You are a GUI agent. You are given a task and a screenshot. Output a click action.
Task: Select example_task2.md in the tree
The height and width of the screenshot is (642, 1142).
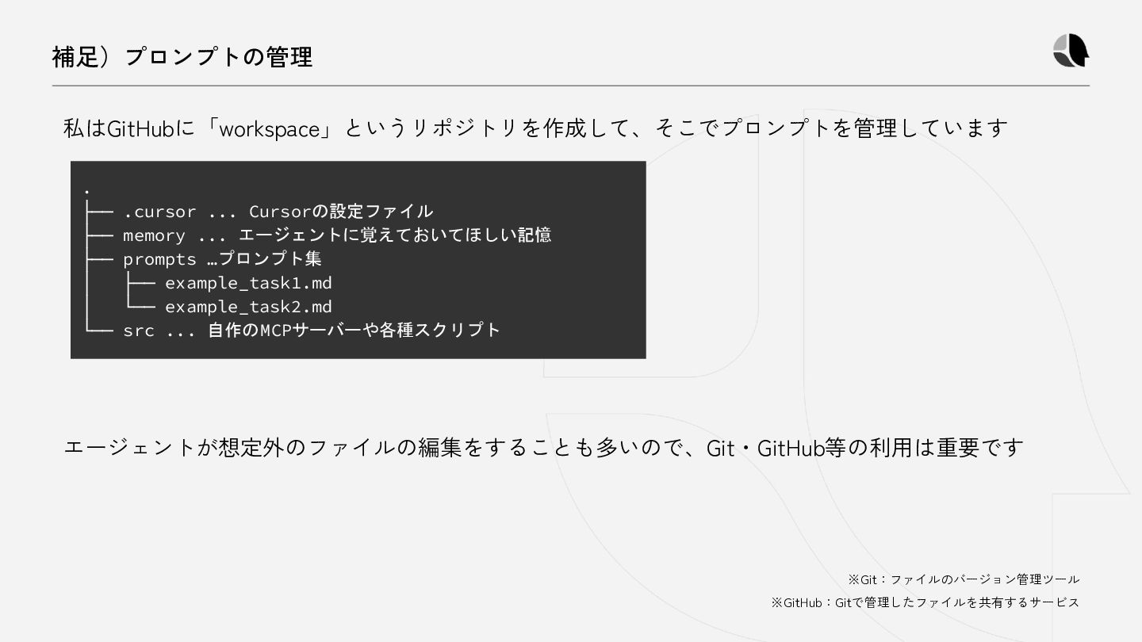[x=248, y=307]
